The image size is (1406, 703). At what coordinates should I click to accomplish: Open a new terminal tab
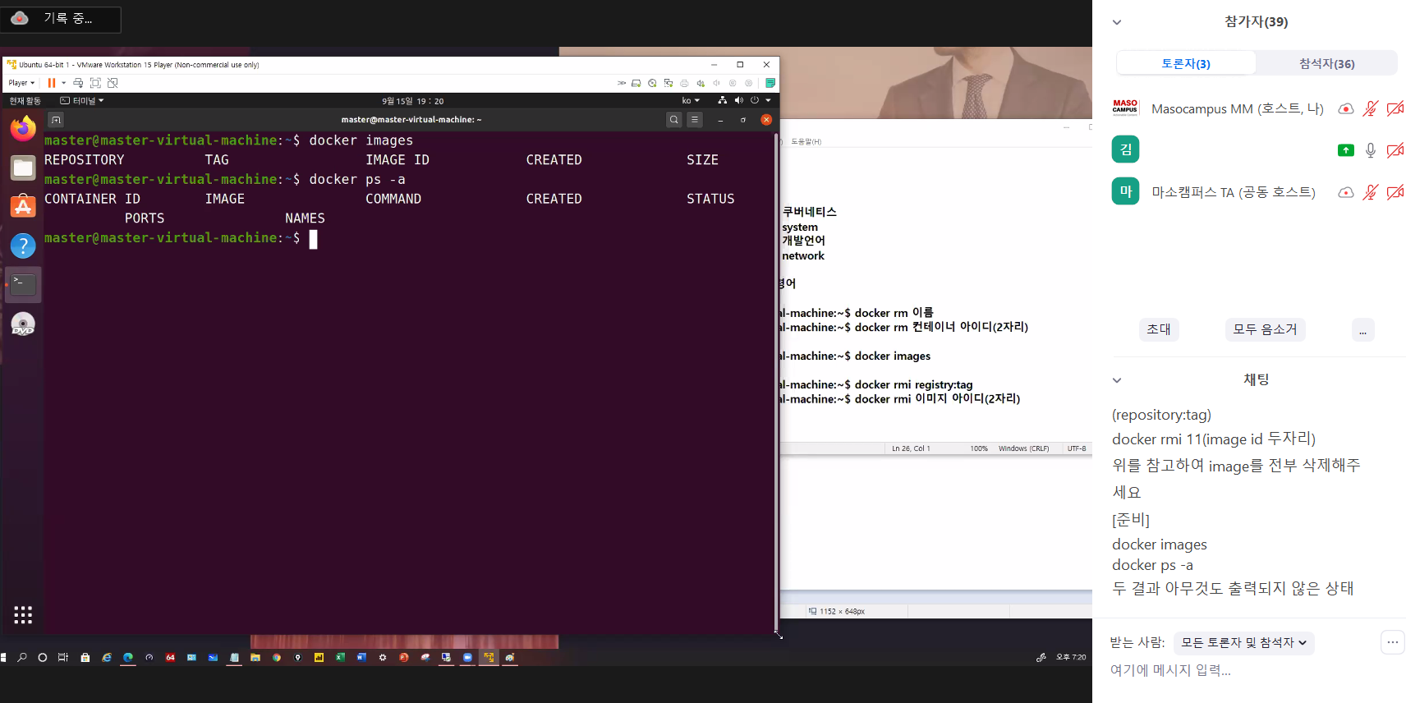[56, 120]
